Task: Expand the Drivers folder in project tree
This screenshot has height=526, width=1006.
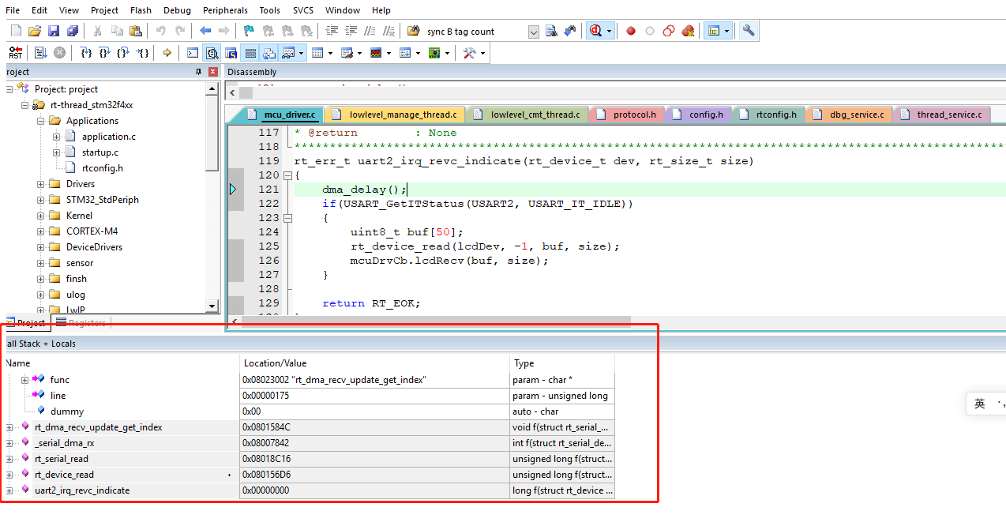Action: [40, 184]
